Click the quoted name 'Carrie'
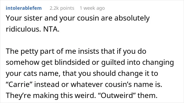 (x=19, y=84)
